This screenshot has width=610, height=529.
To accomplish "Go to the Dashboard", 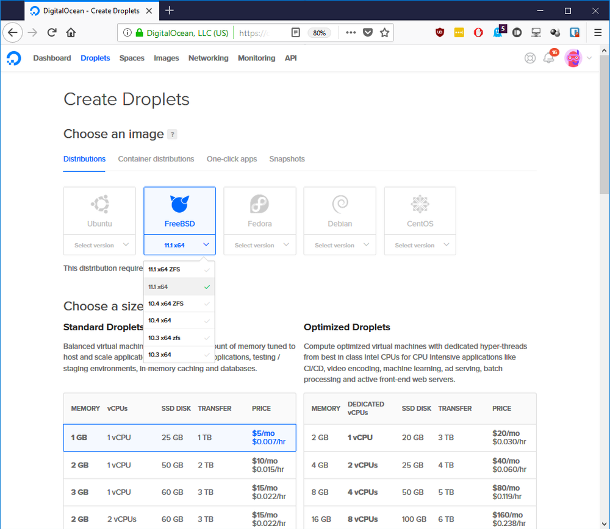I will [52, 58].
